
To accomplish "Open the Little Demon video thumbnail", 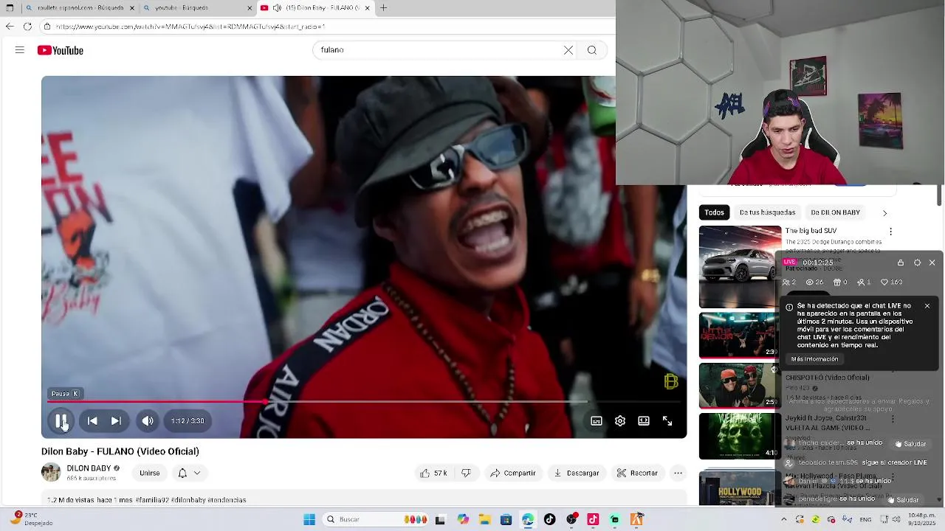I will [x=738, y=336].
